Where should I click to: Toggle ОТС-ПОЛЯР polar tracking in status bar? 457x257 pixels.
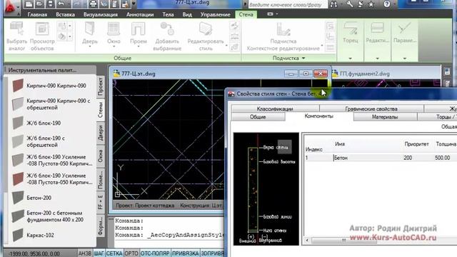155,253
